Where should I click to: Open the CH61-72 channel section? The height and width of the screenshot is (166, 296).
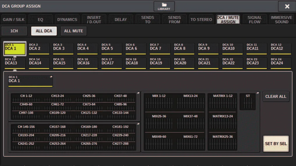pos(58,106)
